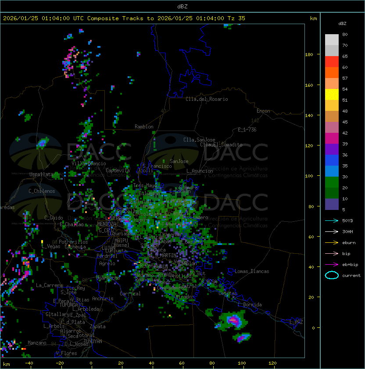365x369 pixels.
Task: Click the 'TUNUYAN' map label
Action: [x=93, y=341]
